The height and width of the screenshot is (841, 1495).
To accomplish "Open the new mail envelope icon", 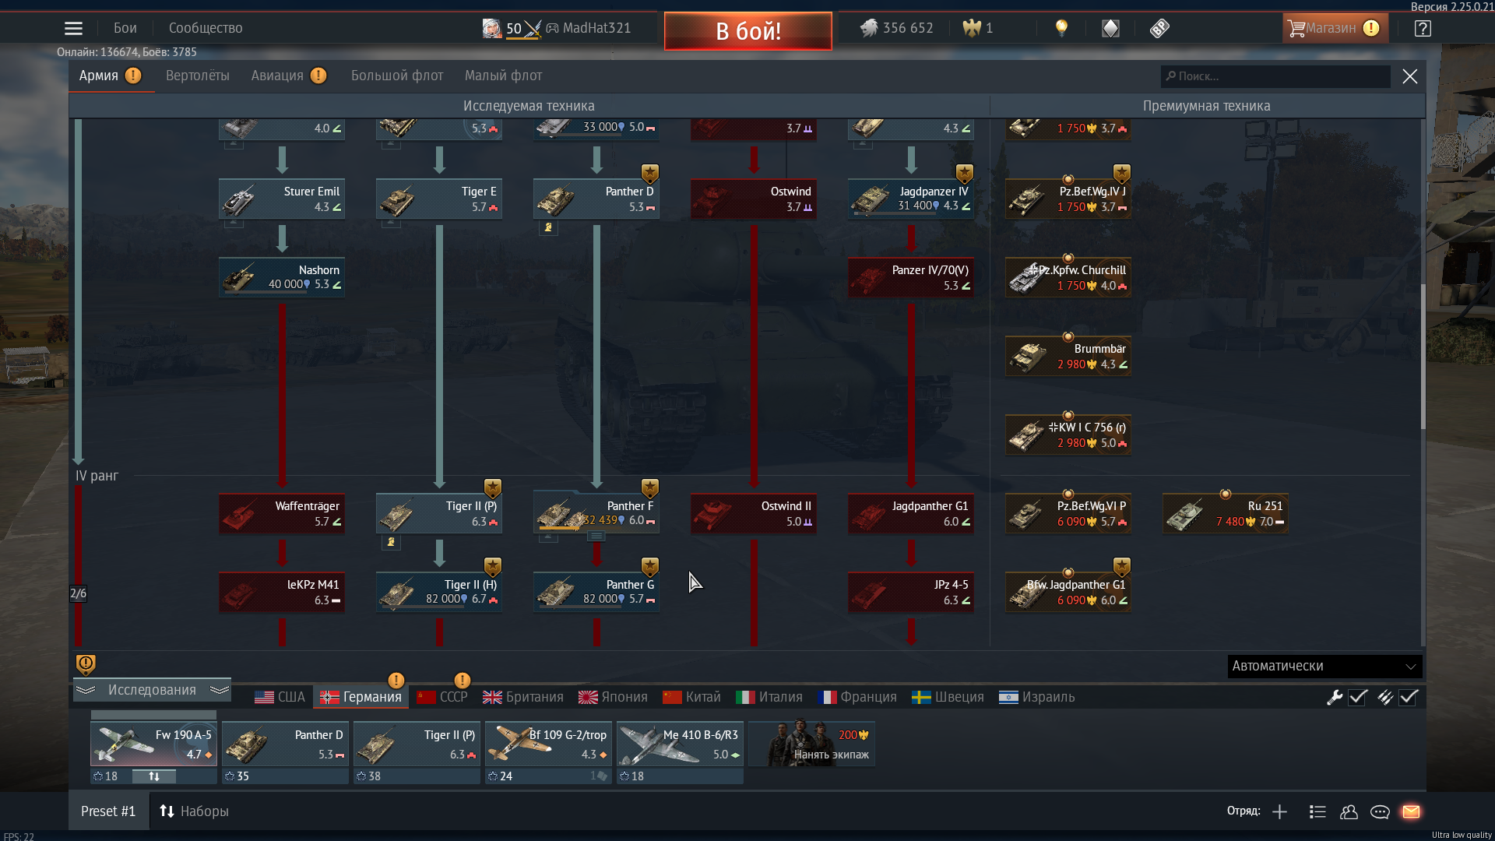I will coord(1411,811).
